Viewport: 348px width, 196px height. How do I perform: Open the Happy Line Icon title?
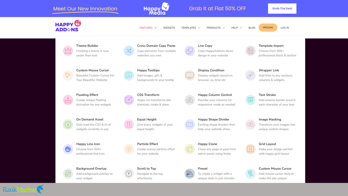click(x=88, y=144)
